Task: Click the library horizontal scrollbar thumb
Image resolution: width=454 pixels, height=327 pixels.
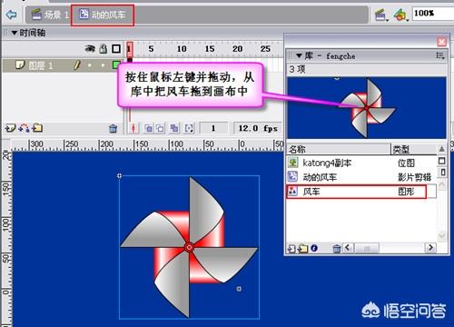Action: (367, 248)
